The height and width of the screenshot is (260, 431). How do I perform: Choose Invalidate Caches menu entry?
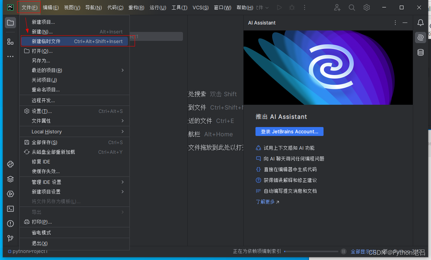74,171
